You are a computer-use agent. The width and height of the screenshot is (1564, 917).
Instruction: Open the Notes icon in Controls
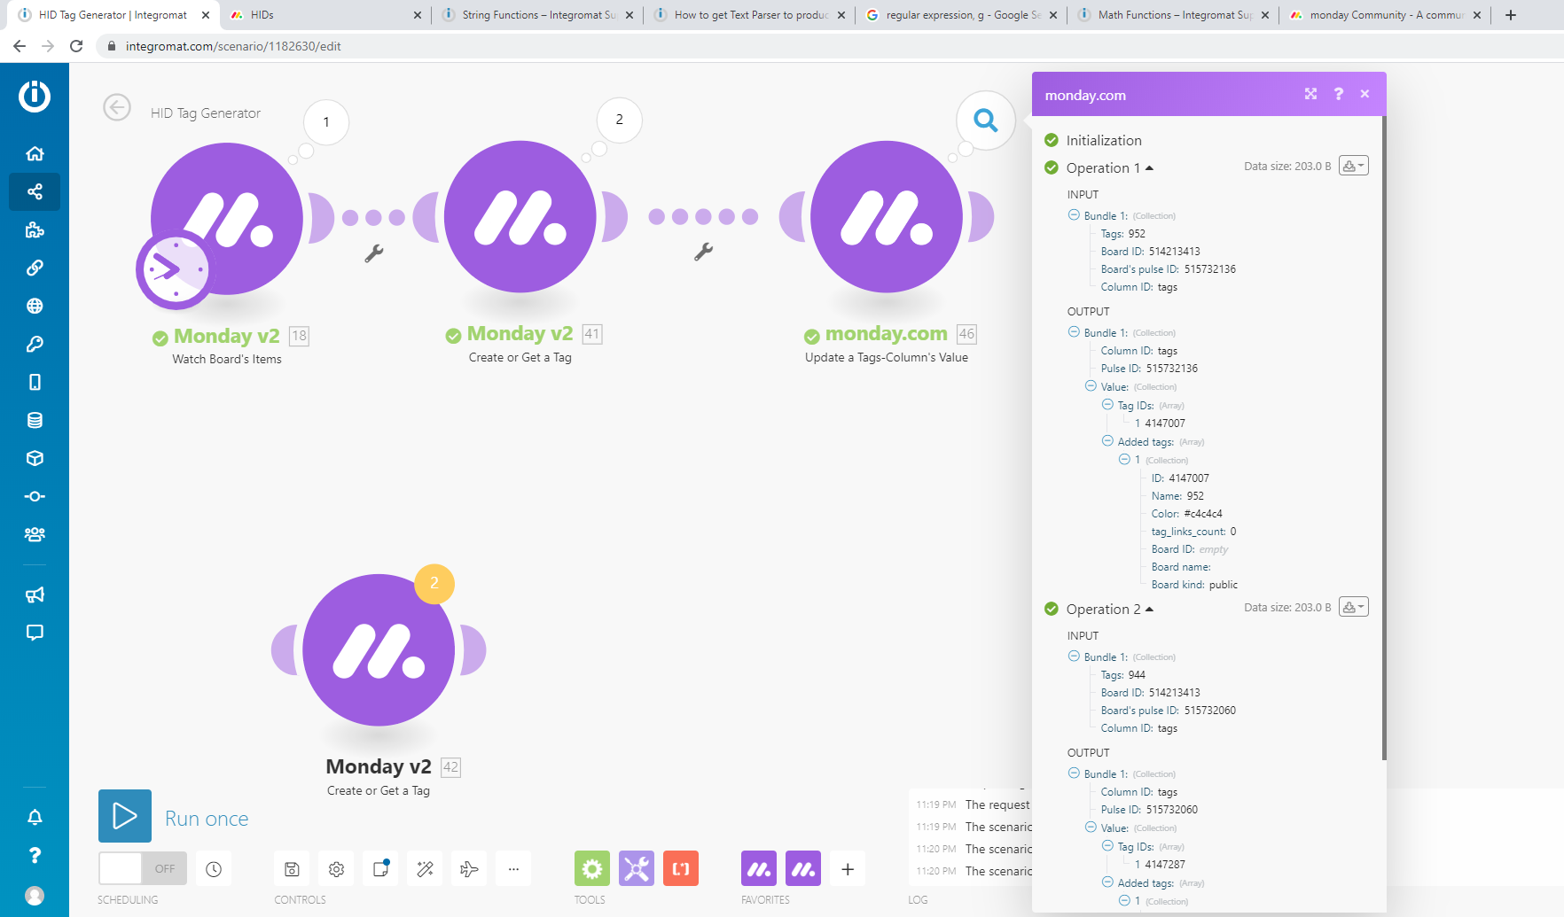click(x=380, y=869)
